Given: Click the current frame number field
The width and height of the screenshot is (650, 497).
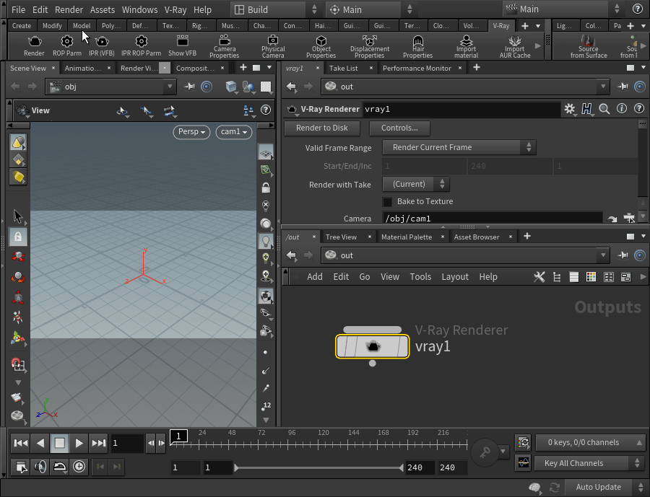Looking at the screenshot, I should tap(127, 443).
